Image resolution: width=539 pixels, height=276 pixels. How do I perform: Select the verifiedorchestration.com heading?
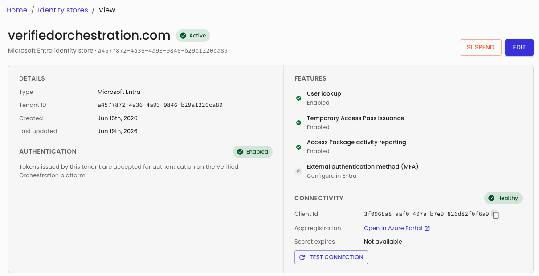[x=89, y=35]
